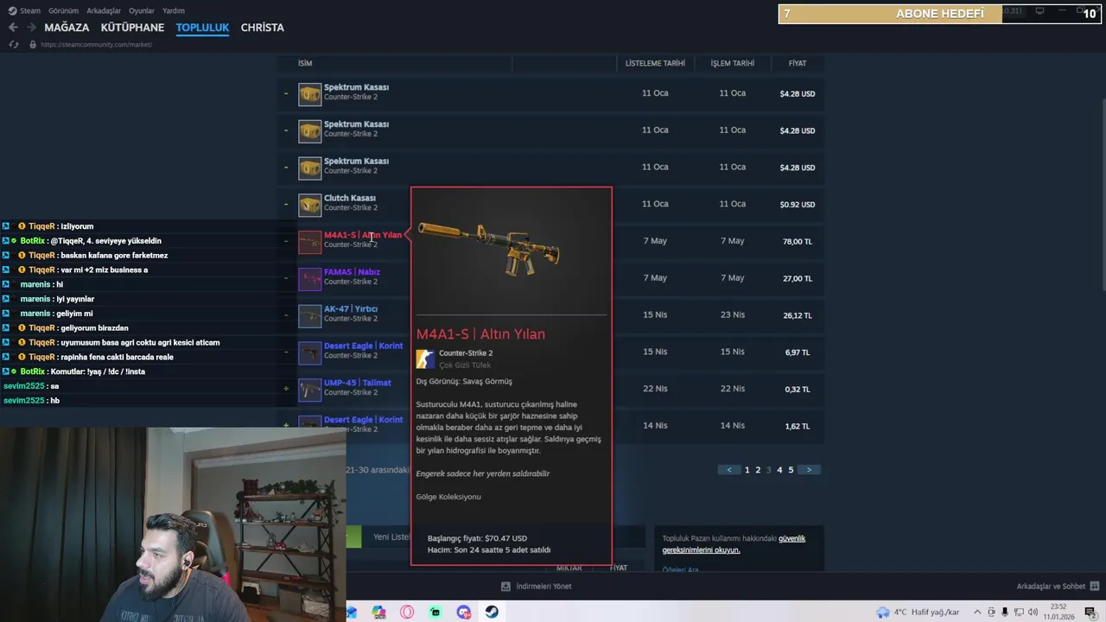Open the green app icon on the taskbar
This screenshot has height=622, width=1106.
click(x=435, y=612)
